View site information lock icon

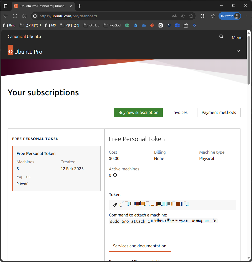pos(35,16)
